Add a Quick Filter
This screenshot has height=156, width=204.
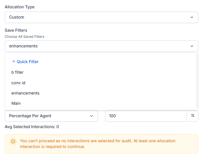coord(28,62)
